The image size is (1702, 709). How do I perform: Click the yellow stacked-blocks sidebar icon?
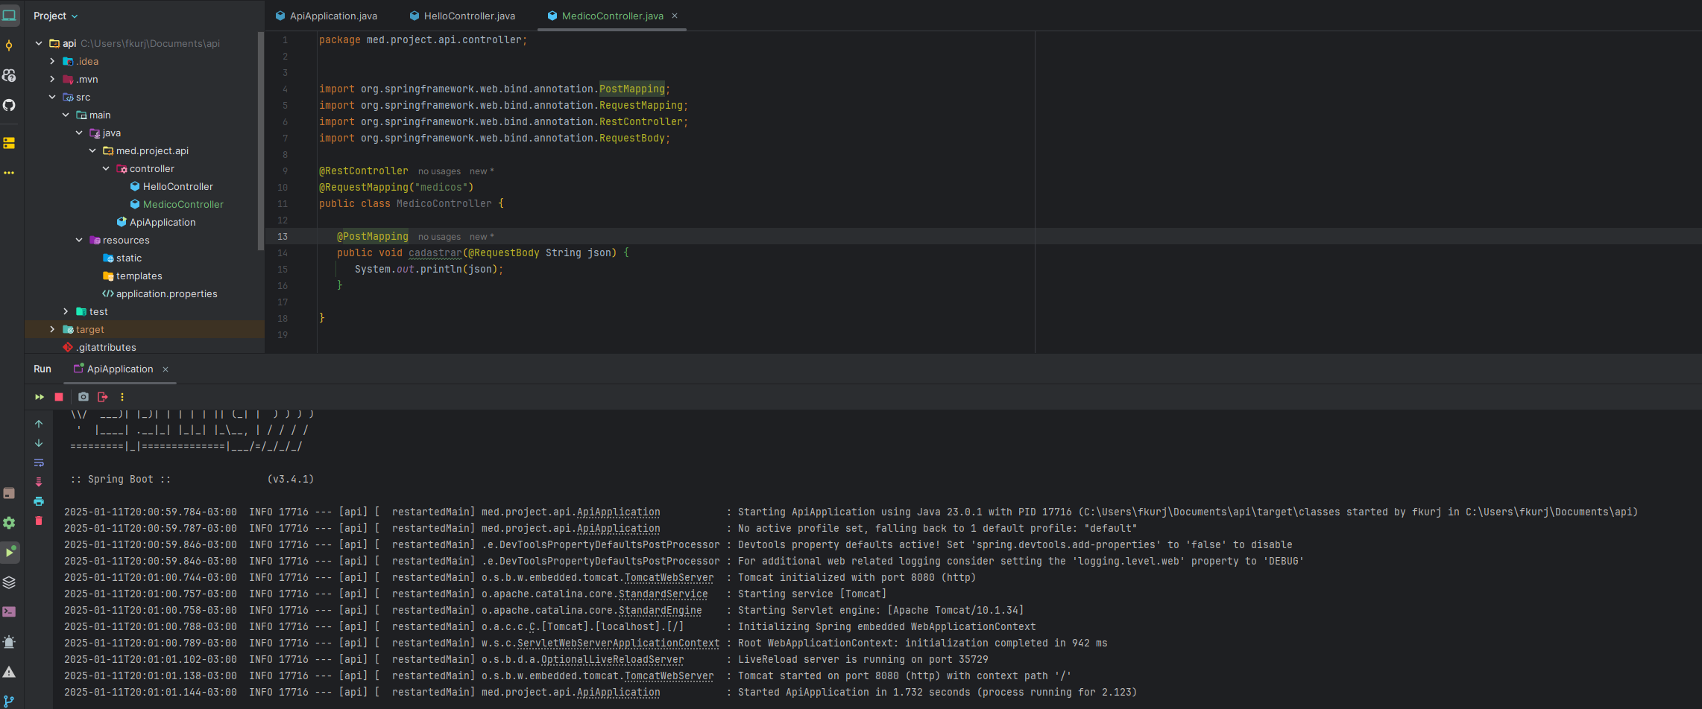point(9,143)
